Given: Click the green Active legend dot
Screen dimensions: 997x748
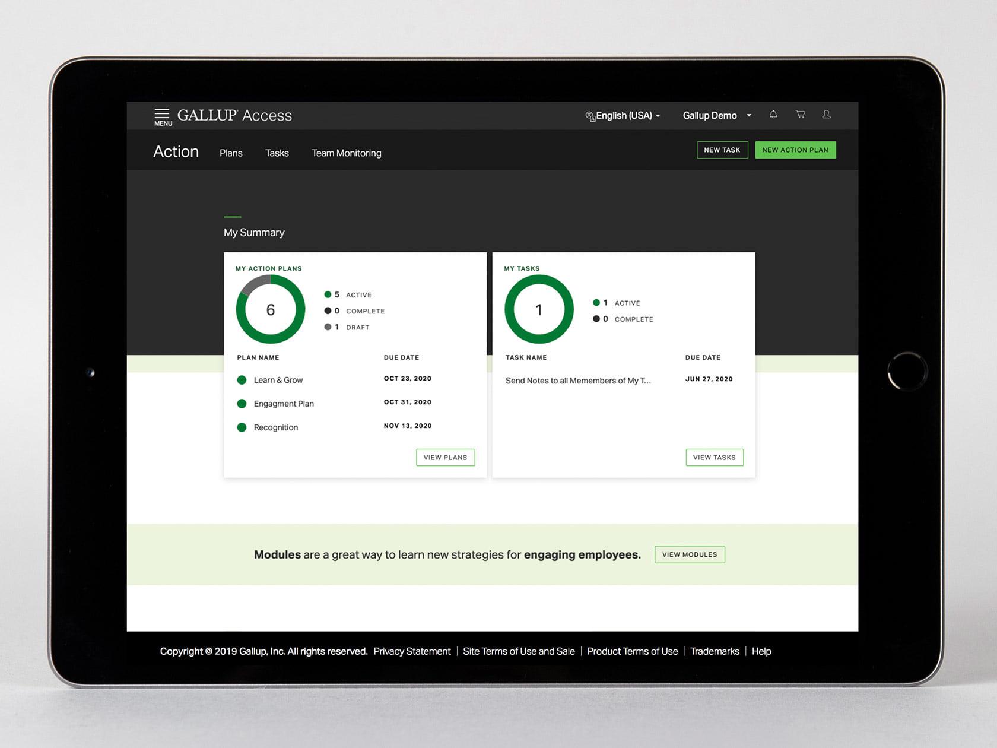Looking at the screenshot, I should (327, 294).
